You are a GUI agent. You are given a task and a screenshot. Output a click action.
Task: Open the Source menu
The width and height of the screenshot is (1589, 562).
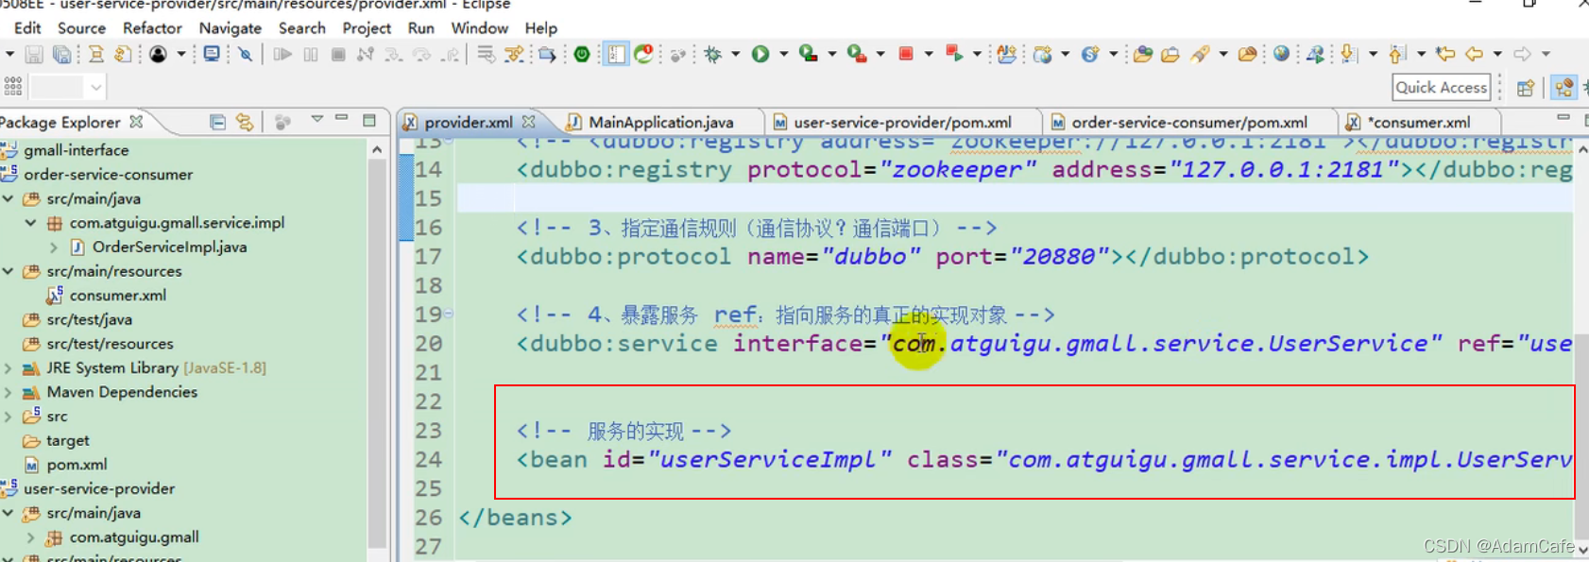[81, 28]
